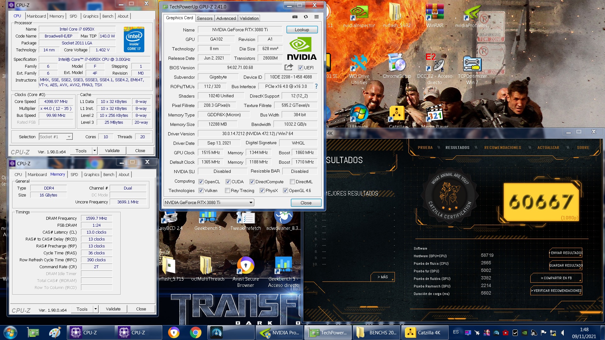
Task: Open Avast Secure Browser desktop icon
Action: (x=245, y=272)
